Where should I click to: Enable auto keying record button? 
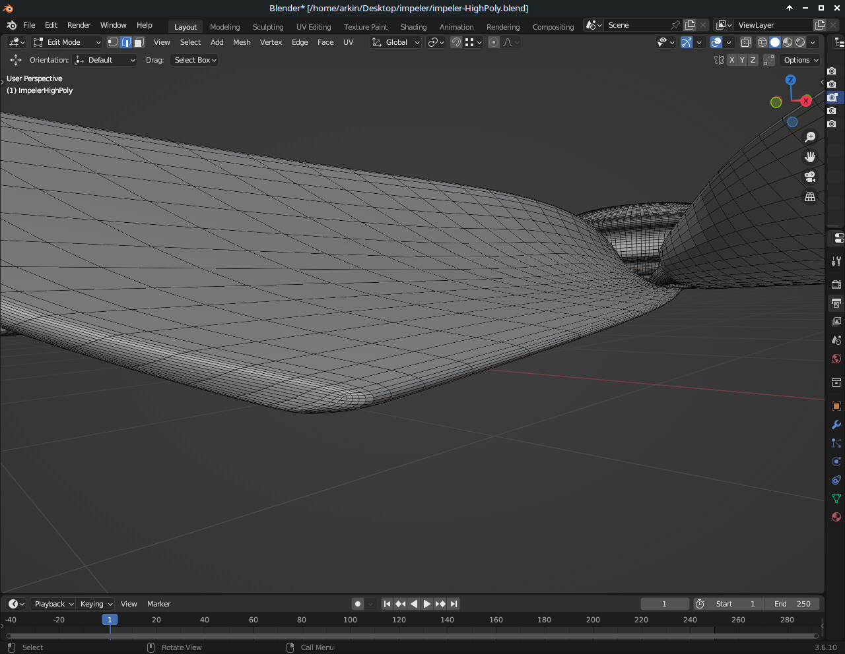pyautogui.click(x=358, y=604)
